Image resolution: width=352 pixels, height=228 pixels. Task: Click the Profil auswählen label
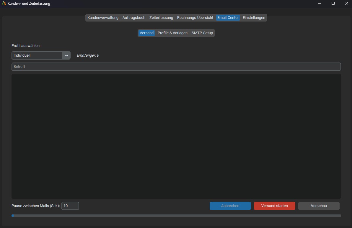pyautogui.click(x=26, y=45)
